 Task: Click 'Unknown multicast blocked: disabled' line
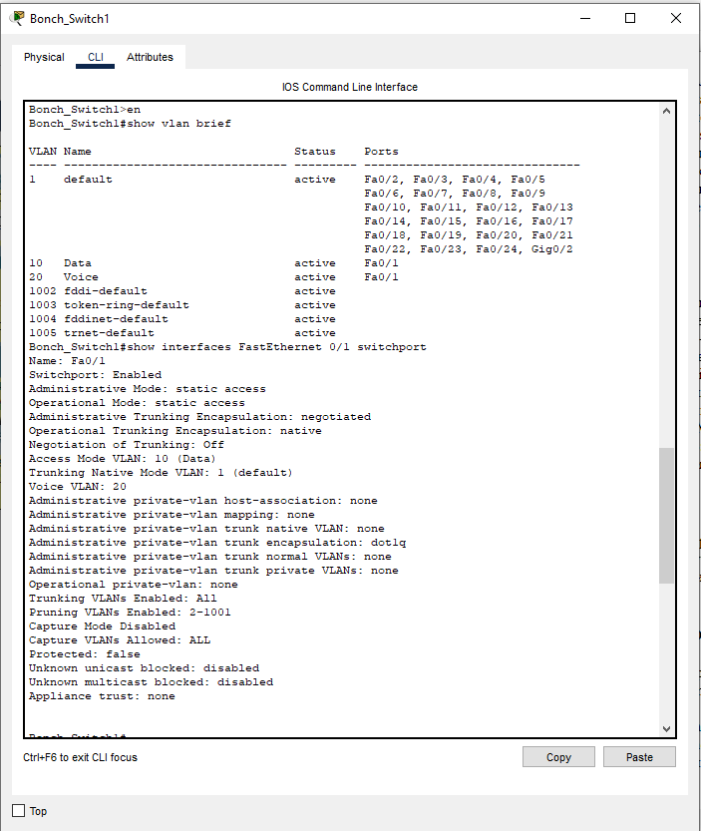point(151,682)
